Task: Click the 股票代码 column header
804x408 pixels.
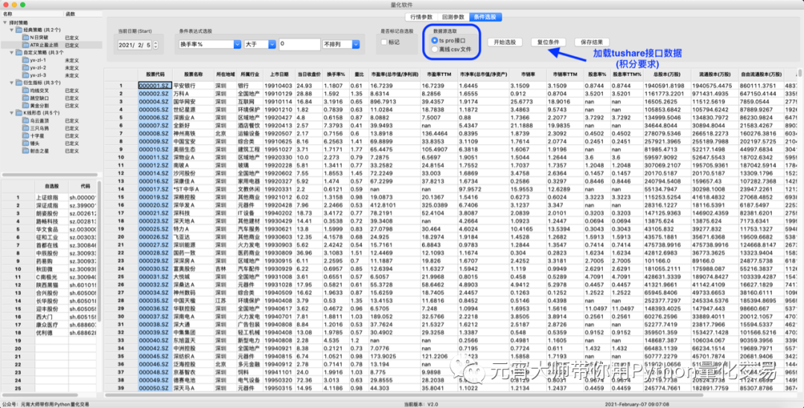Action: [x=155, y=74]
